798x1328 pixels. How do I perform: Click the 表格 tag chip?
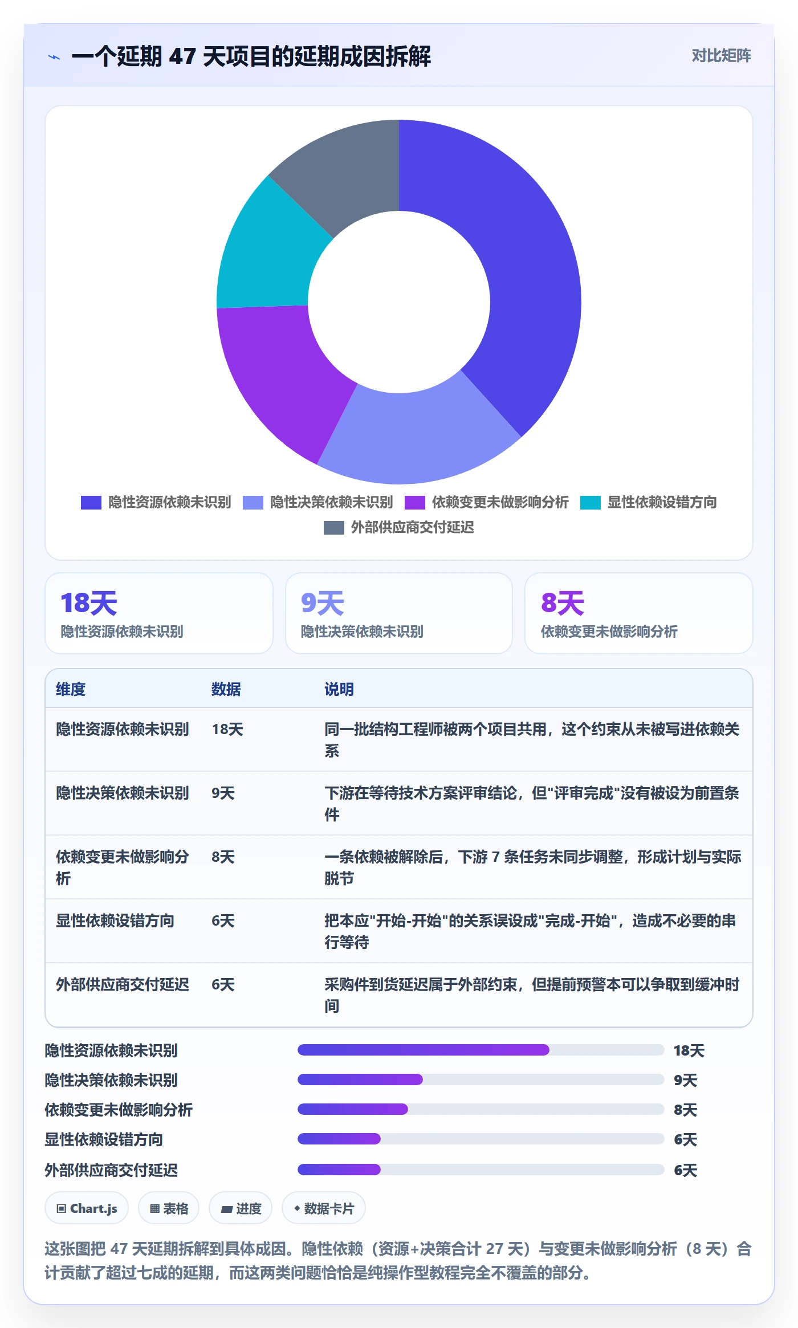[x=169, y=1208]
